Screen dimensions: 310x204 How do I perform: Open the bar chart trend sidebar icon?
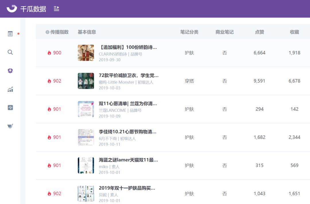point(10,89)
